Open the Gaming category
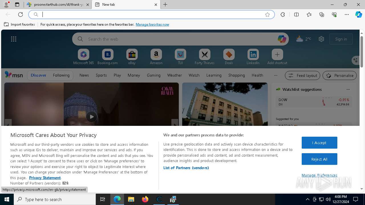Viewport: 365px width, 205px height. (x=154, y=75)
